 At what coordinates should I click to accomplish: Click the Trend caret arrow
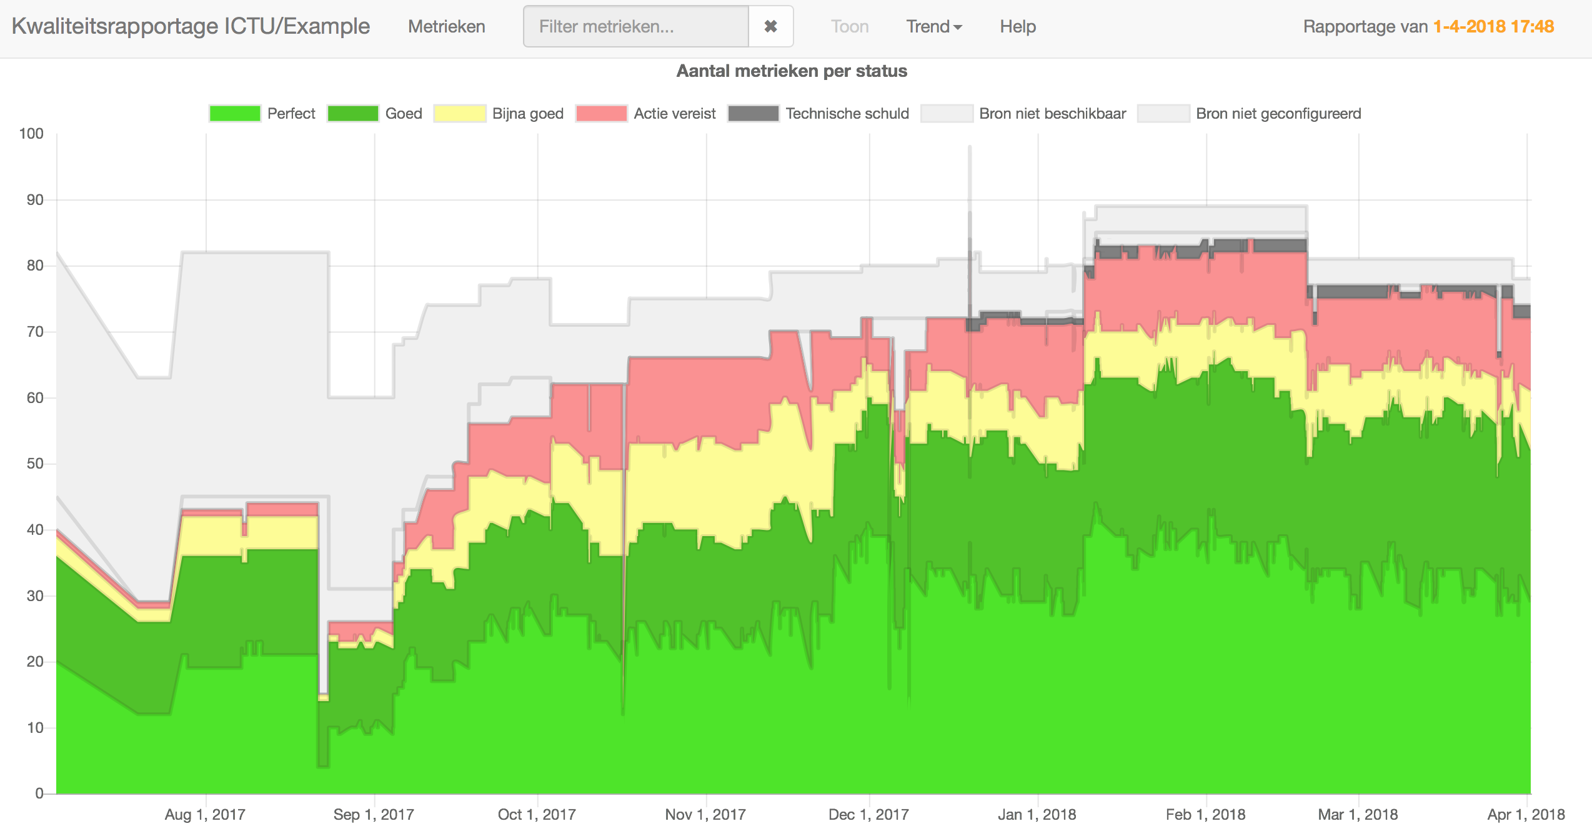[958, 27]
